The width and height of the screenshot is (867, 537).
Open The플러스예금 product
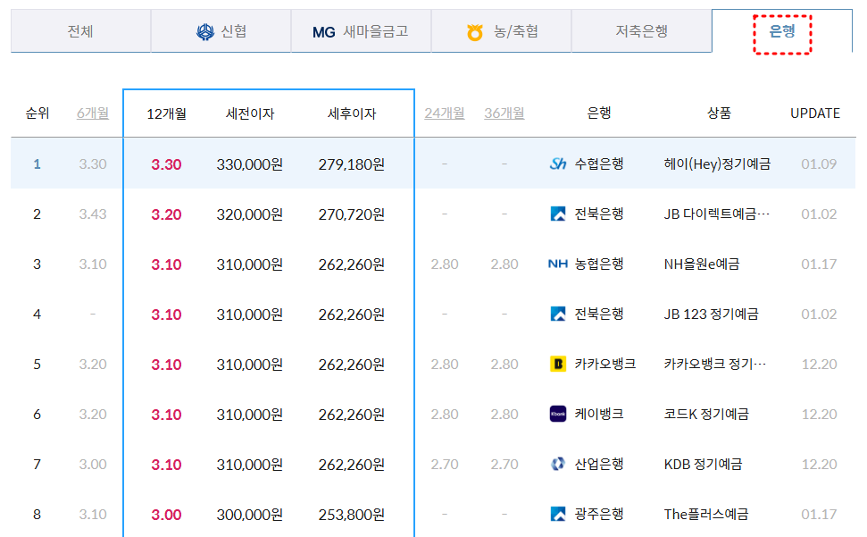coord(706,515)
